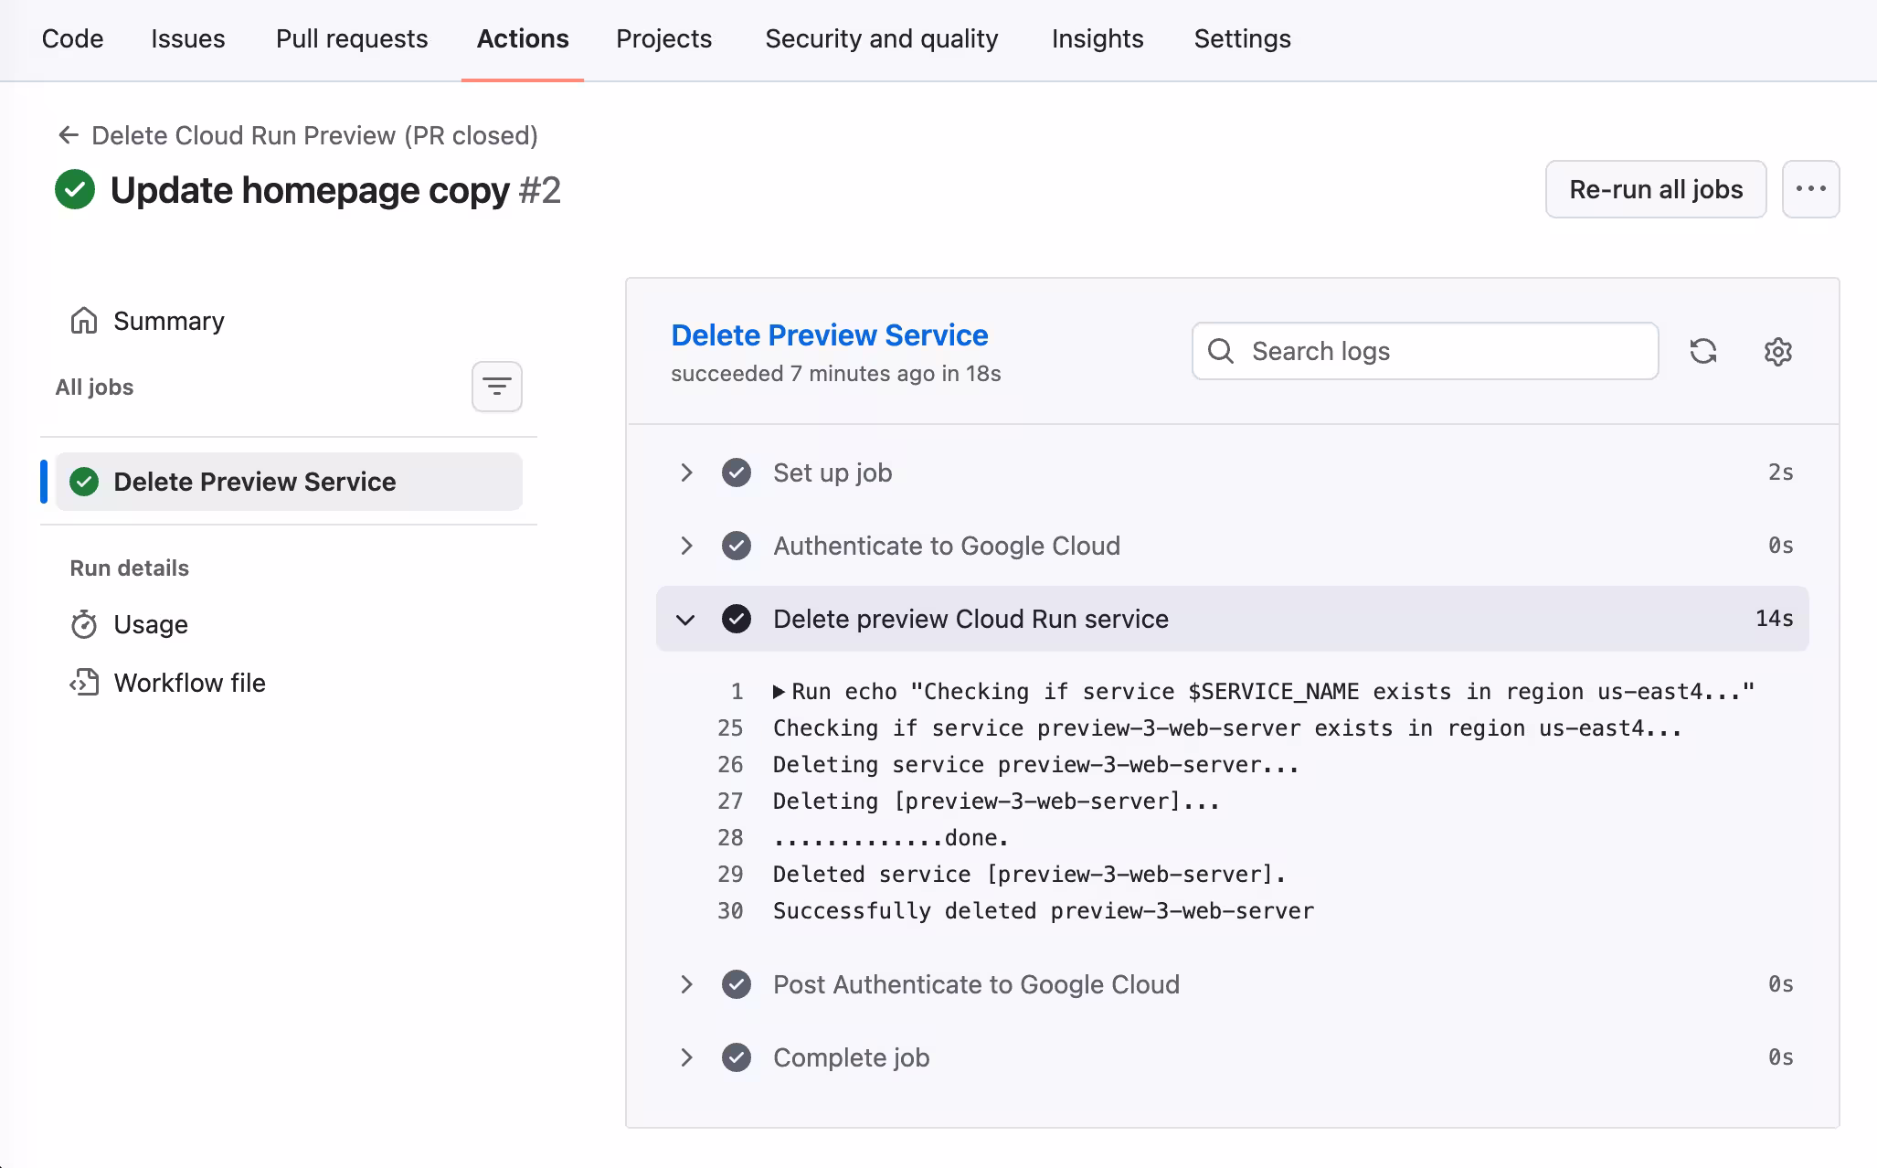Click check icon of Complete job

click(x=737, y=1057)
